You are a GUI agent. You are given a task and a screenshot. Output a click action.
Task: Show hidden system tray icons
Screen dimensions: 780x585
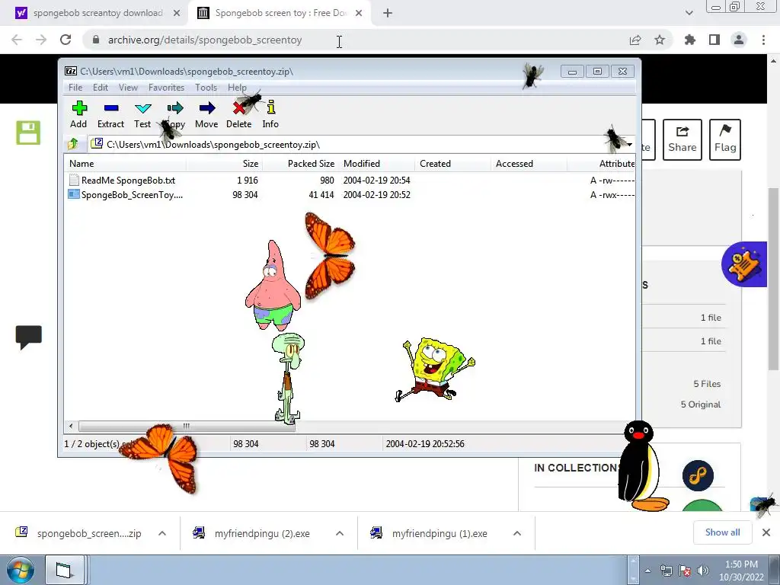point(647,571)
